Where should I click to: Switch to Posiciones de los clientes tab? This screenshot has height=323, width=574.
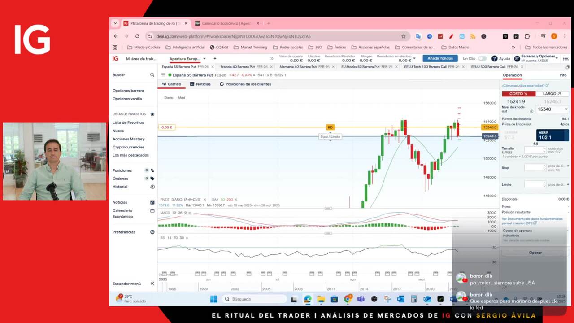[x=245, y=84]
